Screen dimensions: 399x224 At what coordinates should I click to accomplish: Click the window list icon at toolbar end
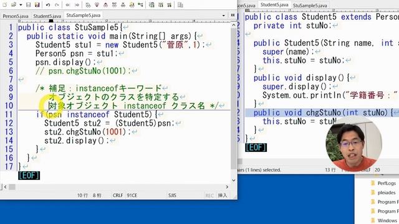[180, 4]
